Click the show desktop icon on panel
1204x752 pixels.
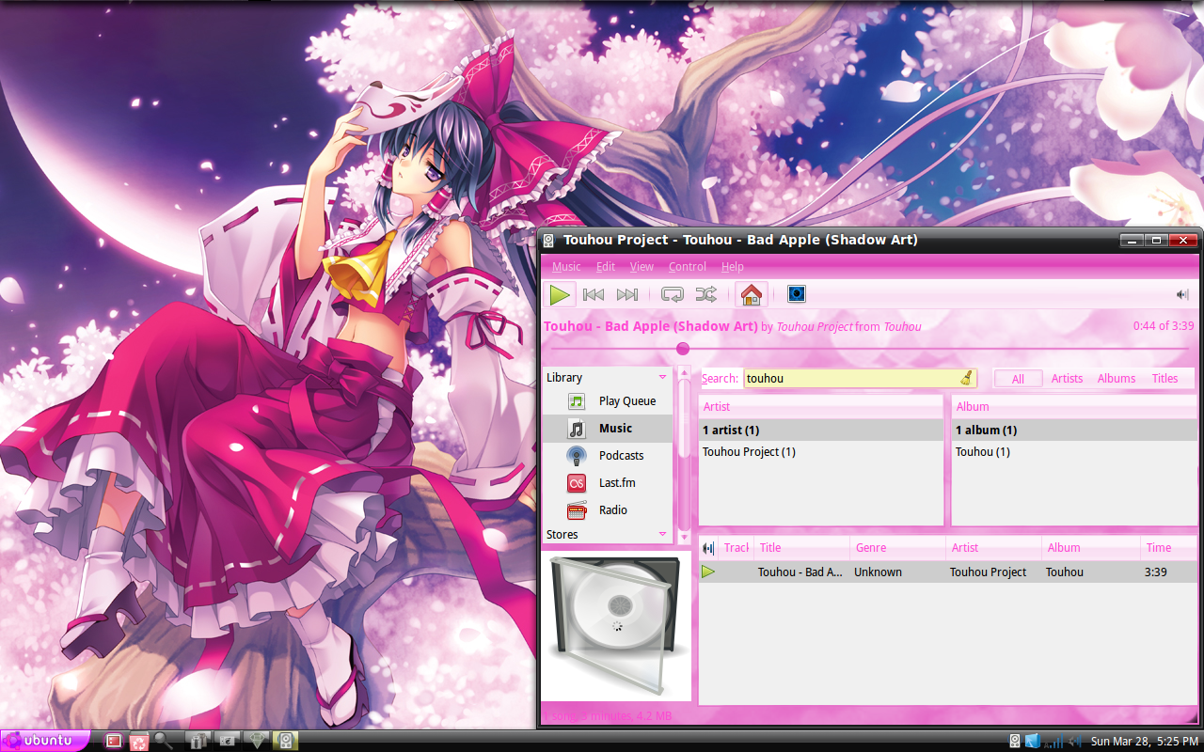(113, 741)
